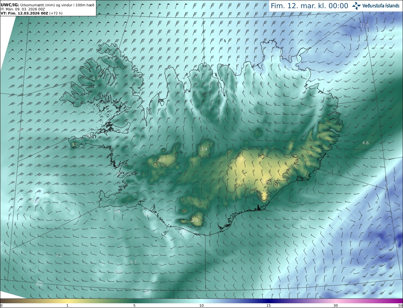Click the 'Fim. 12. mar. kl. 00:00' date heading
This screenshot has height=308, width=403.
309,6
